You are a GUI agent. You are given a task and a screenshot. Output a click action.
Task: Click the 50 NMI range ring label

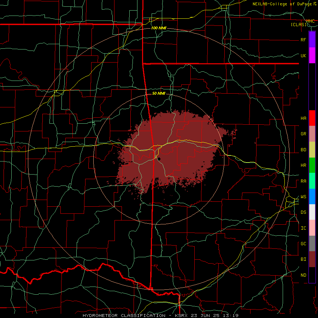[x=159, y=93]
